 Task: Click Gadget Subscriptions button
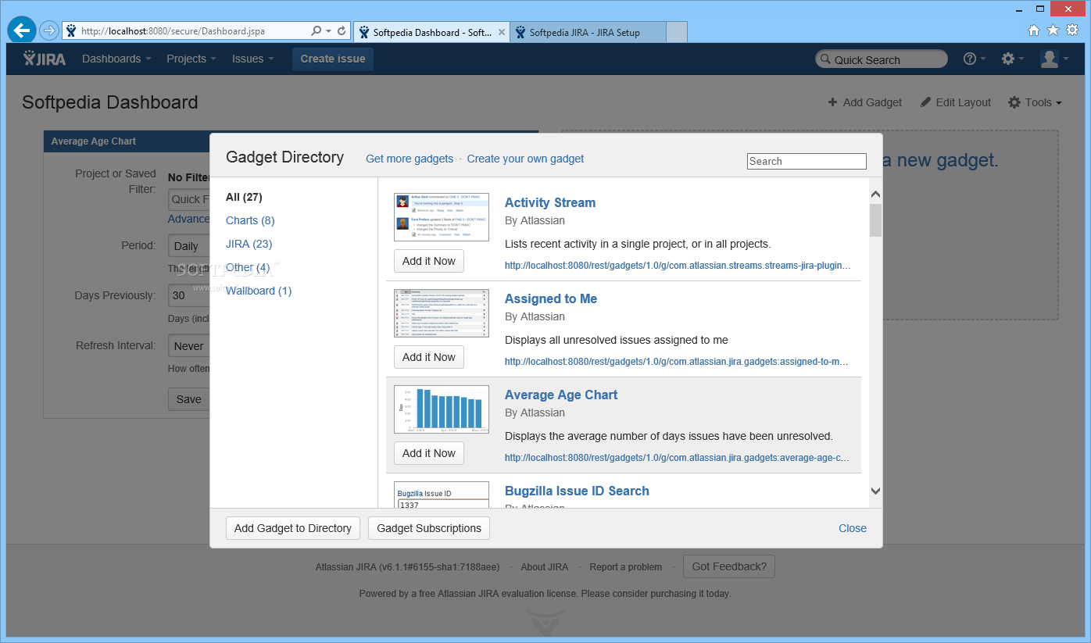(429, 528)
